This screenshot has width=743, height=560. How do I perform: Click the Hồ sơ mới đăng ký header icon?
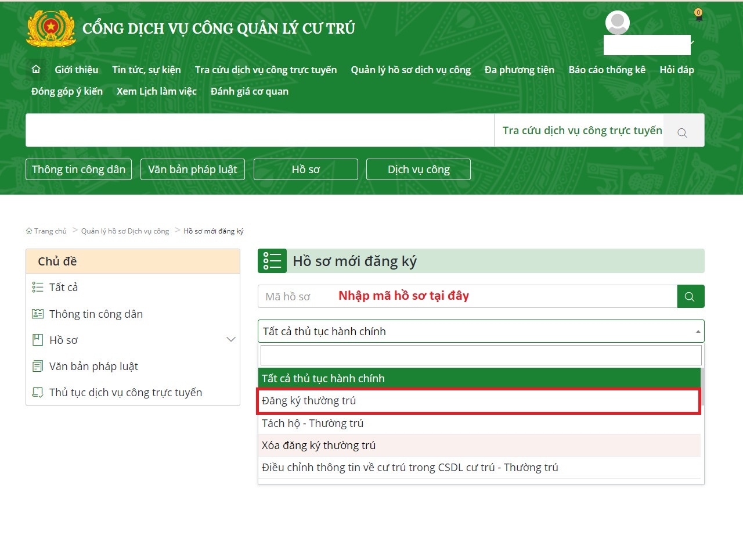click(272, 260)
